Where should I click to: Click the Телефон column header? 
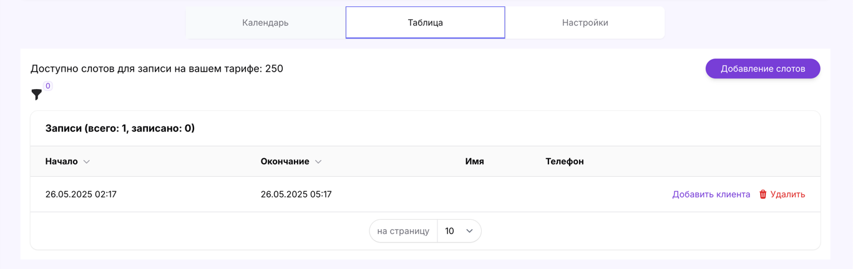tap(564, 161)
